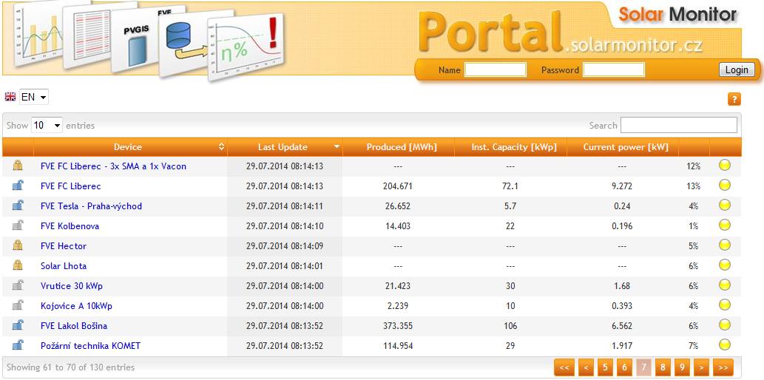Click the lock icon beside FVE Hector
The width and height of the screenshot is (764, 380).
click(x=18, y=245)
